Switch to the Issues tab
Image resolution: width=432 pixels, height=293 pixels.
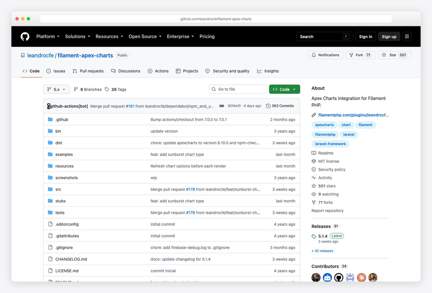coord(56,71)
